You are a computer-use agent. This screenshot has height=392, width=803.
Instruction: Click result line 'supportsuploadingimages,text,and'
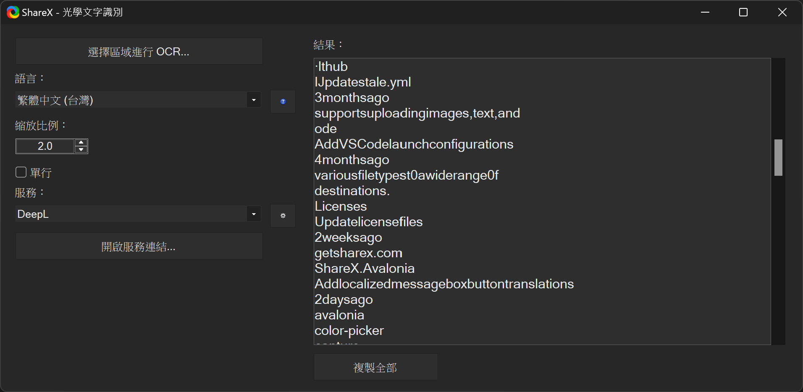(417, 113)
